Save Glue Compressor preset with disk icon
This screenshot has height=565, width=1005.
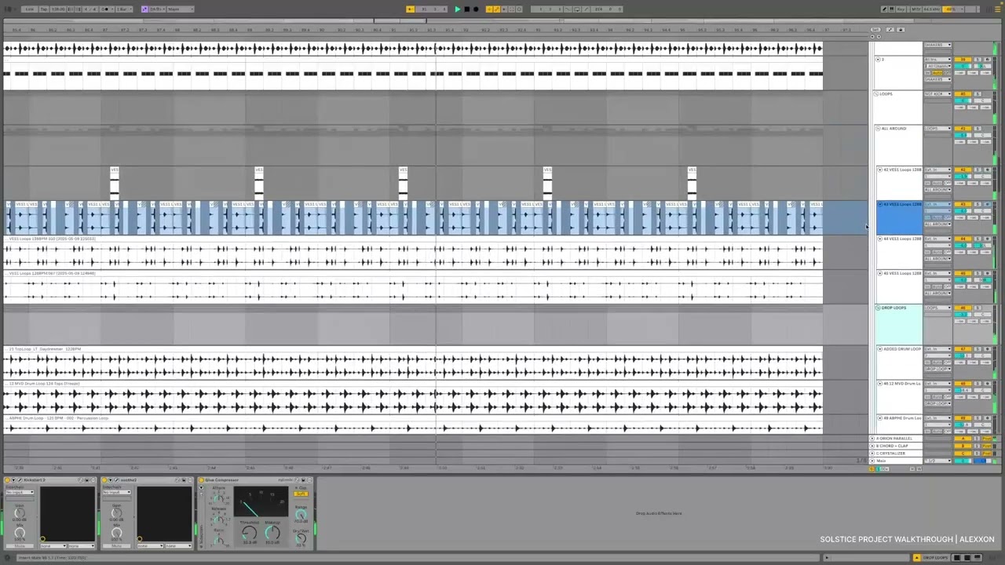304,480
